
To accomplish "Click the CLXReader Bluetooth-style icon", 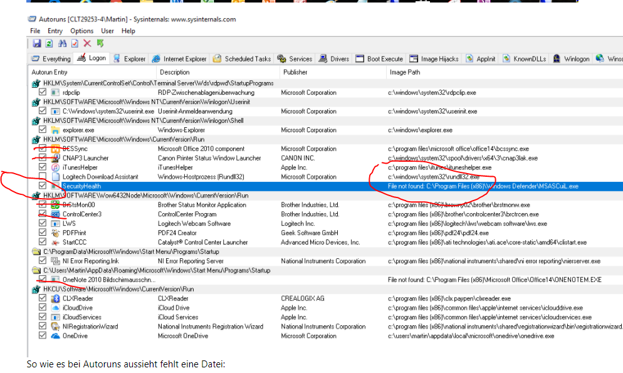I will (x=55, y=298).
